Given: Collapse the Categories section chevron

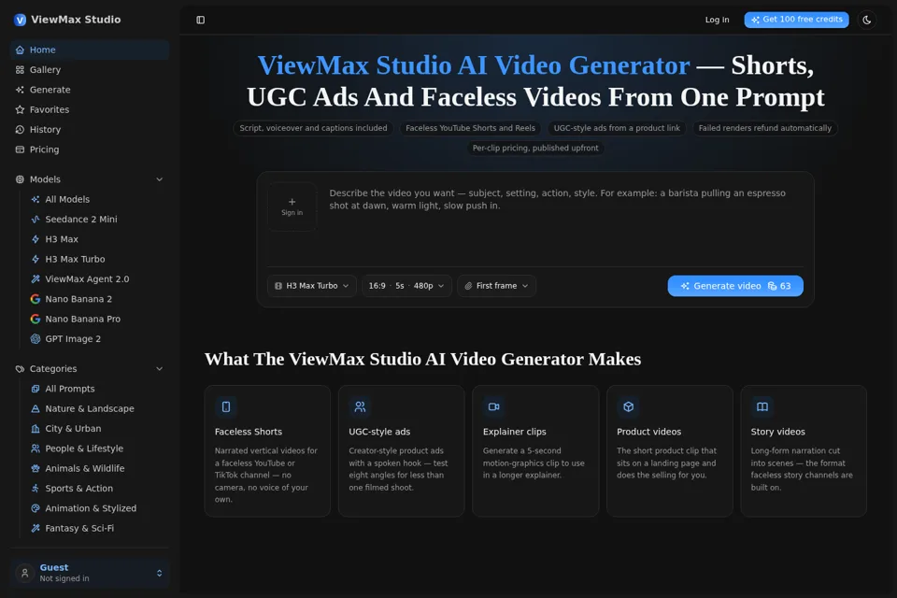Looking at the screenshot, I should (160, 368).
